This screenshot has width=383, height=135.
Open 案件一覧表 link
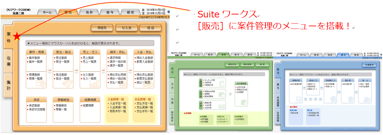pyautogui.click(x=35, y=62)
